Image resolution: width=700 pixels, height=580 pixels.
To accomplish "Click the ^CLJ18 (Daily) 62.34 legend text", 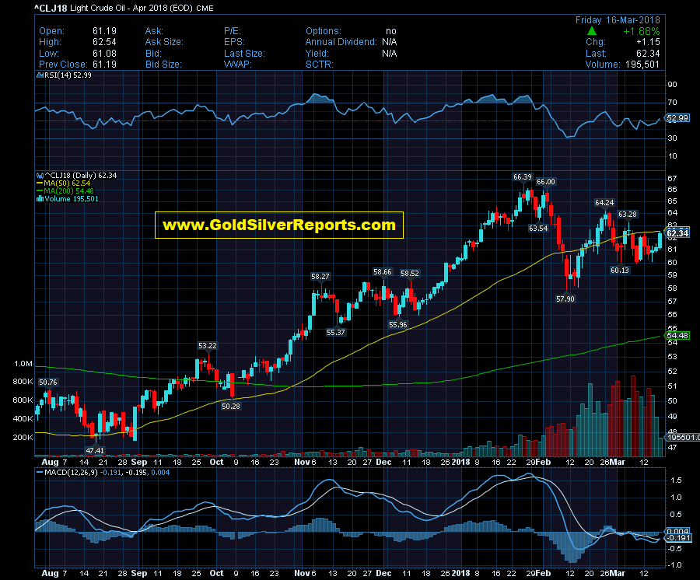I will click(80, 176).
